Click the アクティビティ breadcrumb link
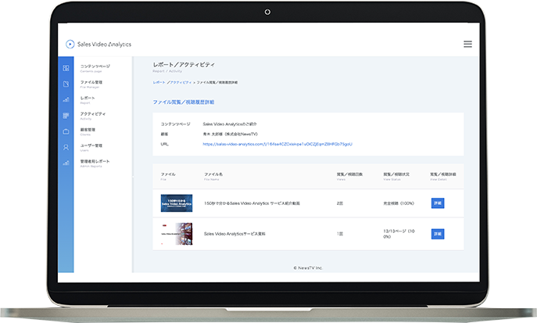The width and height of the screenshot is (537, 323). (181, 82)
